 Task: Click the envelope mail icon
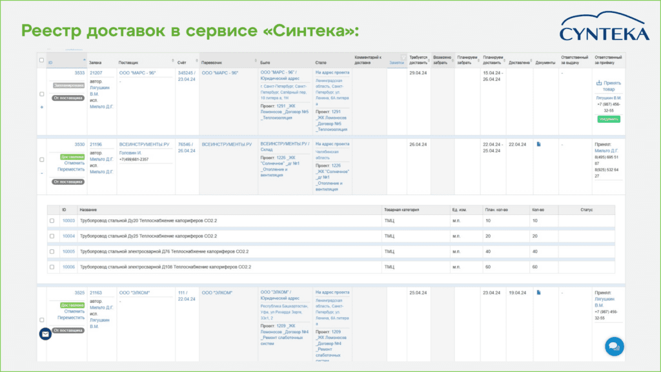point(45,334)
